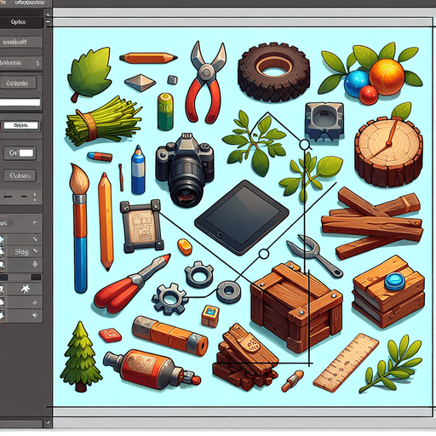Pick the tiny red and blue capsule
The height and width of the screenshot is (436, 436).
[x=100, y=157]
